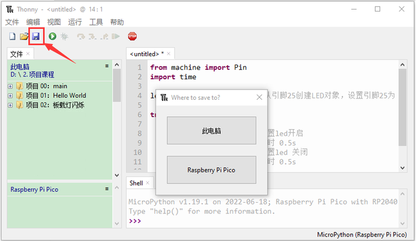This screenshot has height=241, width=416.
Task: Click the Shell scrollbar up arrow
Action: click(403, 194)
